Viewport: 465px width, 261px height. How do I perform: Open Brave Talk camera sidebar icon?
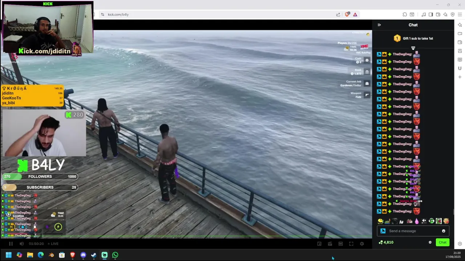(460, 34)
